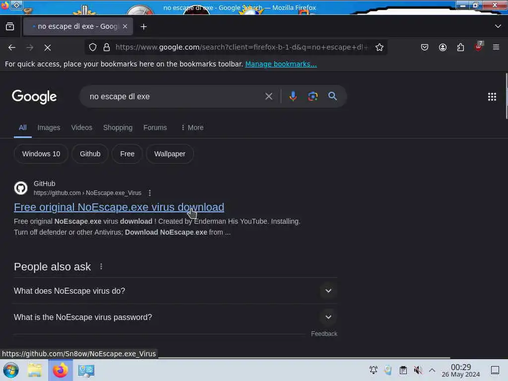Bookmark this page with the star
This screenshot has width=508, height=381.
(380, 47)
